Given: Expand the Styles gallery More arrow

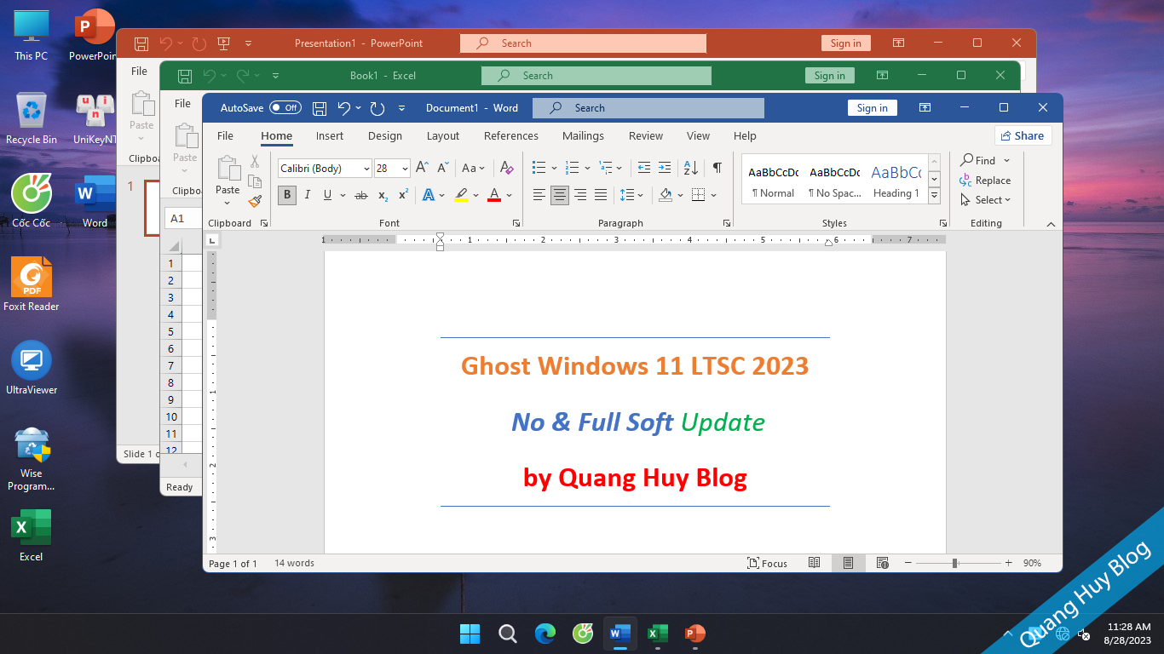Looking at the screenshot, I should click(x=935, y=197).
